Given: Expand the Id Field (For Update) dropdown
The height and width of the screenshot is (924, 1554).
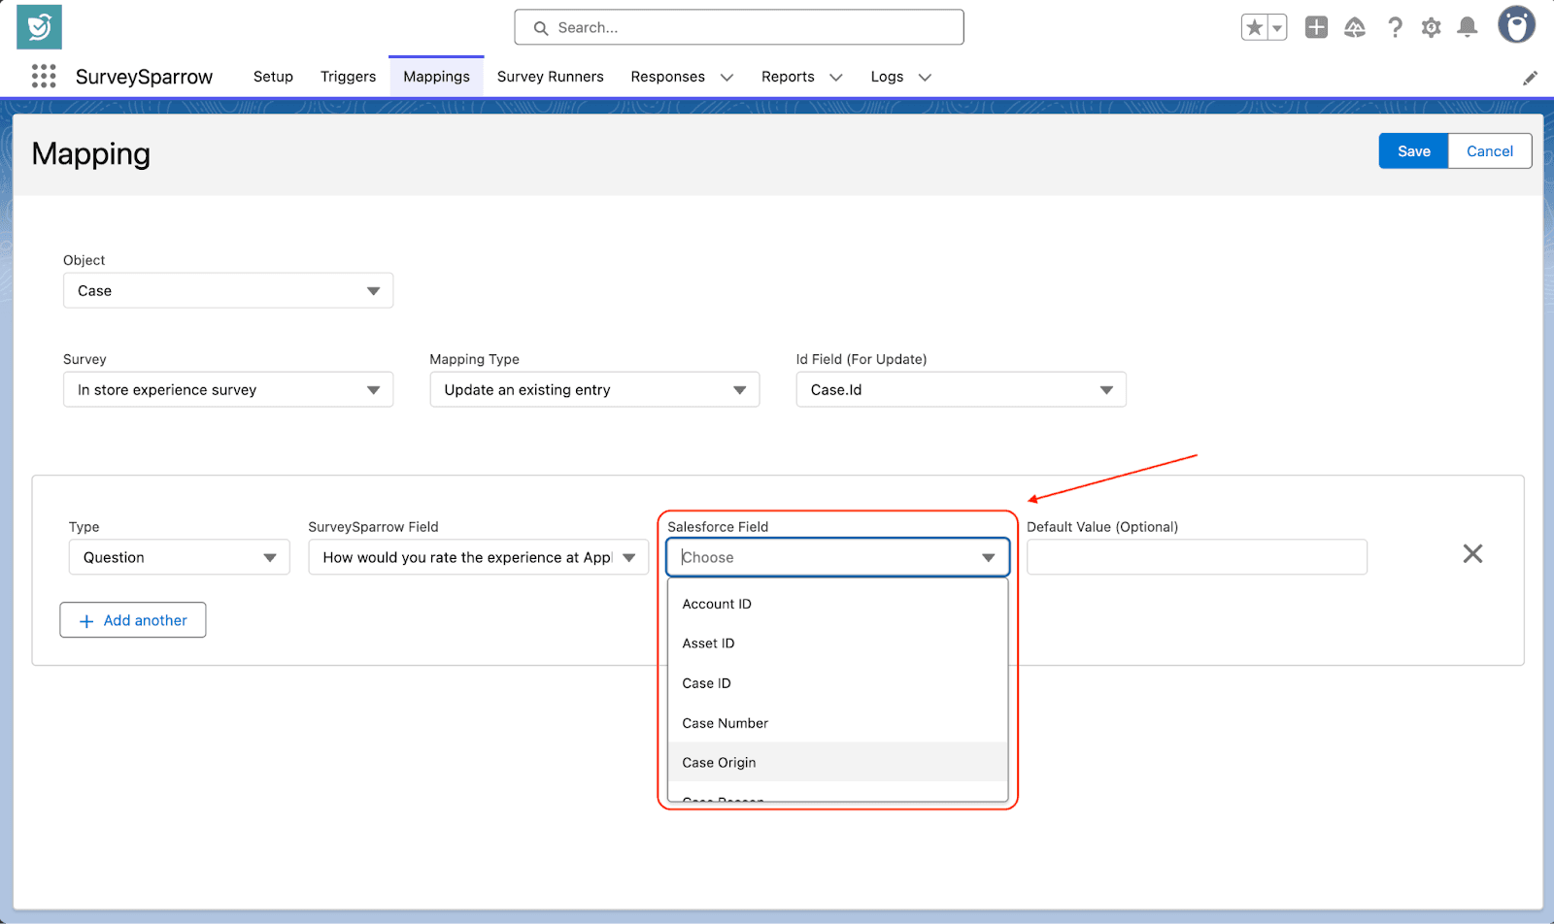Looking at the screenshot, I should pos(961,390).
